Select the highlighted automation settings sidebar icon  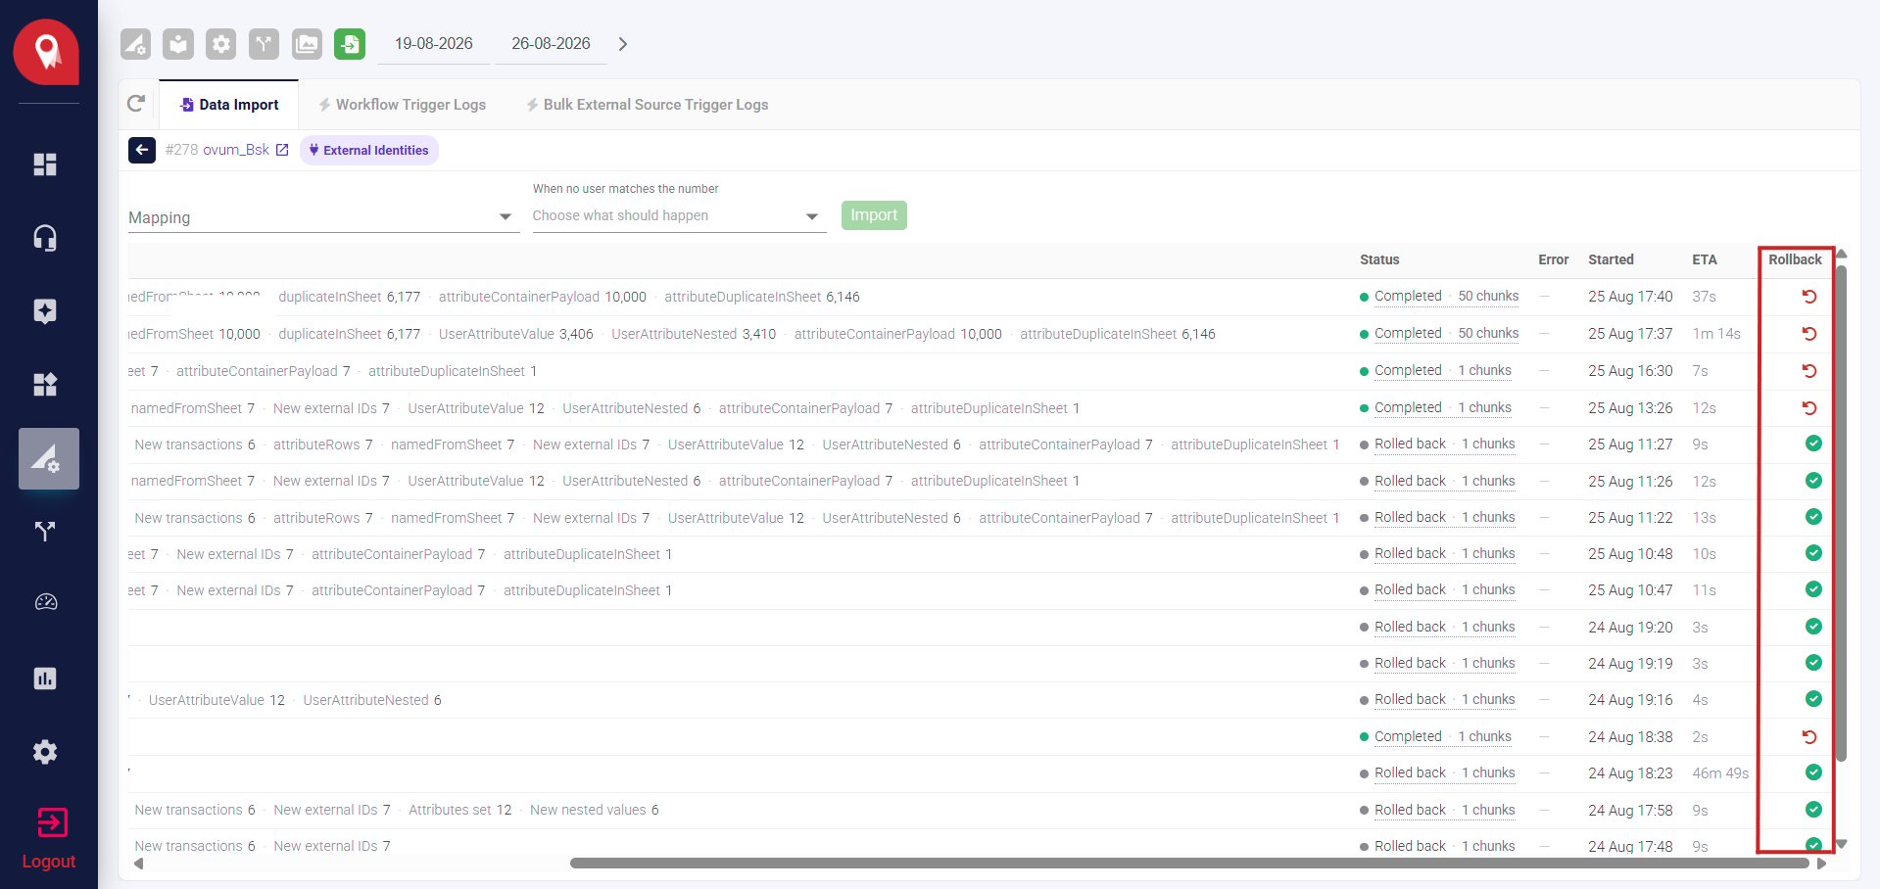pyautogui.click(x=49, y=458)
